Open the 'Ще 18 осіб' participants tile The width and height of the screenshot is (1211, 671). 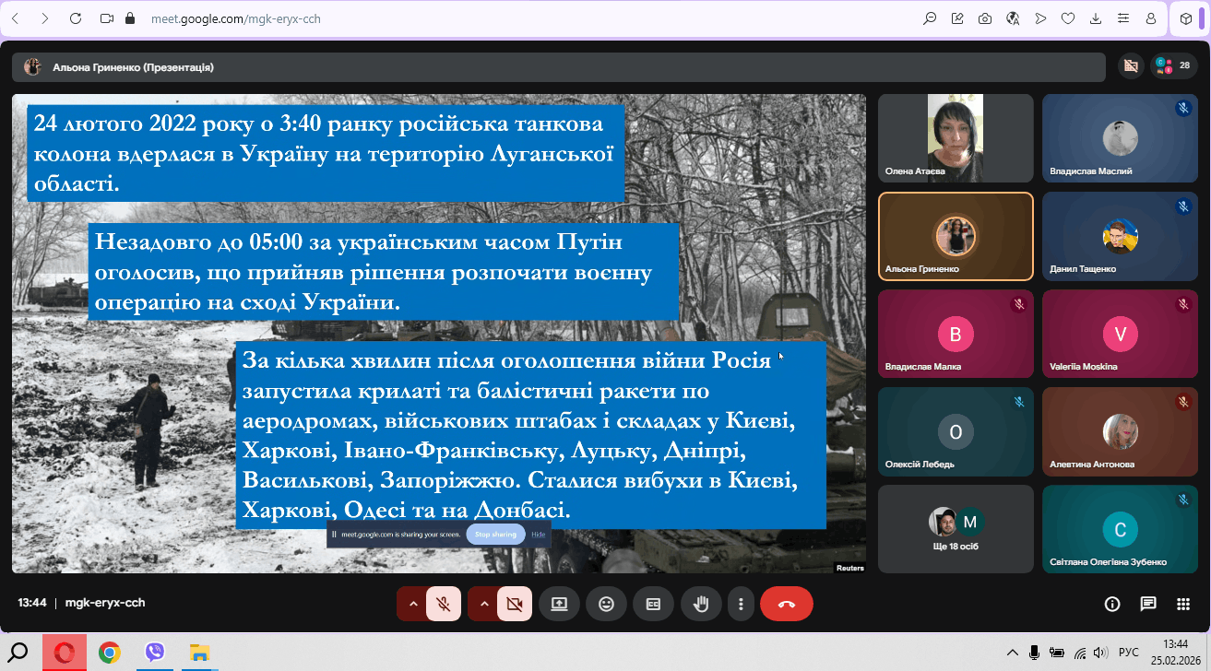click(x=956, y=528)
